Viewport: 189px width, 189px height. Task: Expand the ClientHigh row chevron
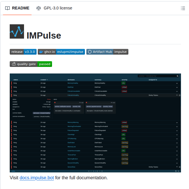177,135
